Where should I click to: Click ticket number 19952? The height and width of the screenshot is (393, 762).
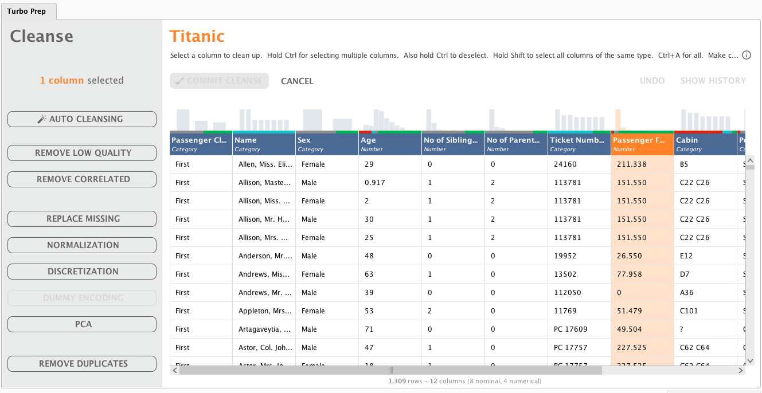[x=579, y=256]
